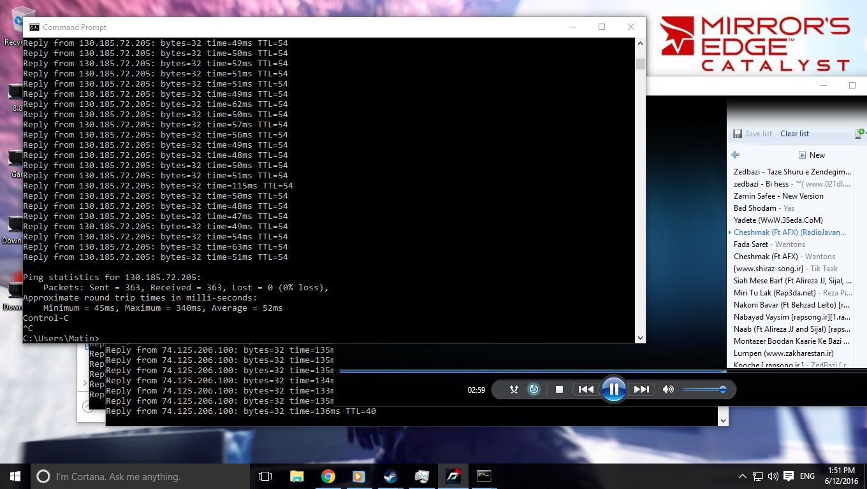Click Clear list in playlist pane

794,134
